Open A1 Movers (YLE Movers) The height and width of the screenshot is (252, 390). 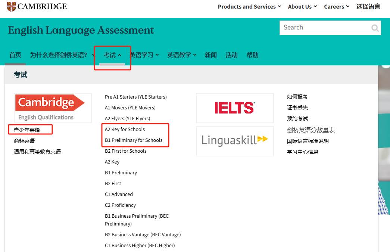coord(130,108)
